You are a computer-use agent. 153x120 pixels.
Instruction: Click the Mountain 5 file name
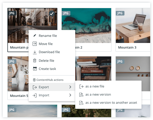tap(19, 96)
